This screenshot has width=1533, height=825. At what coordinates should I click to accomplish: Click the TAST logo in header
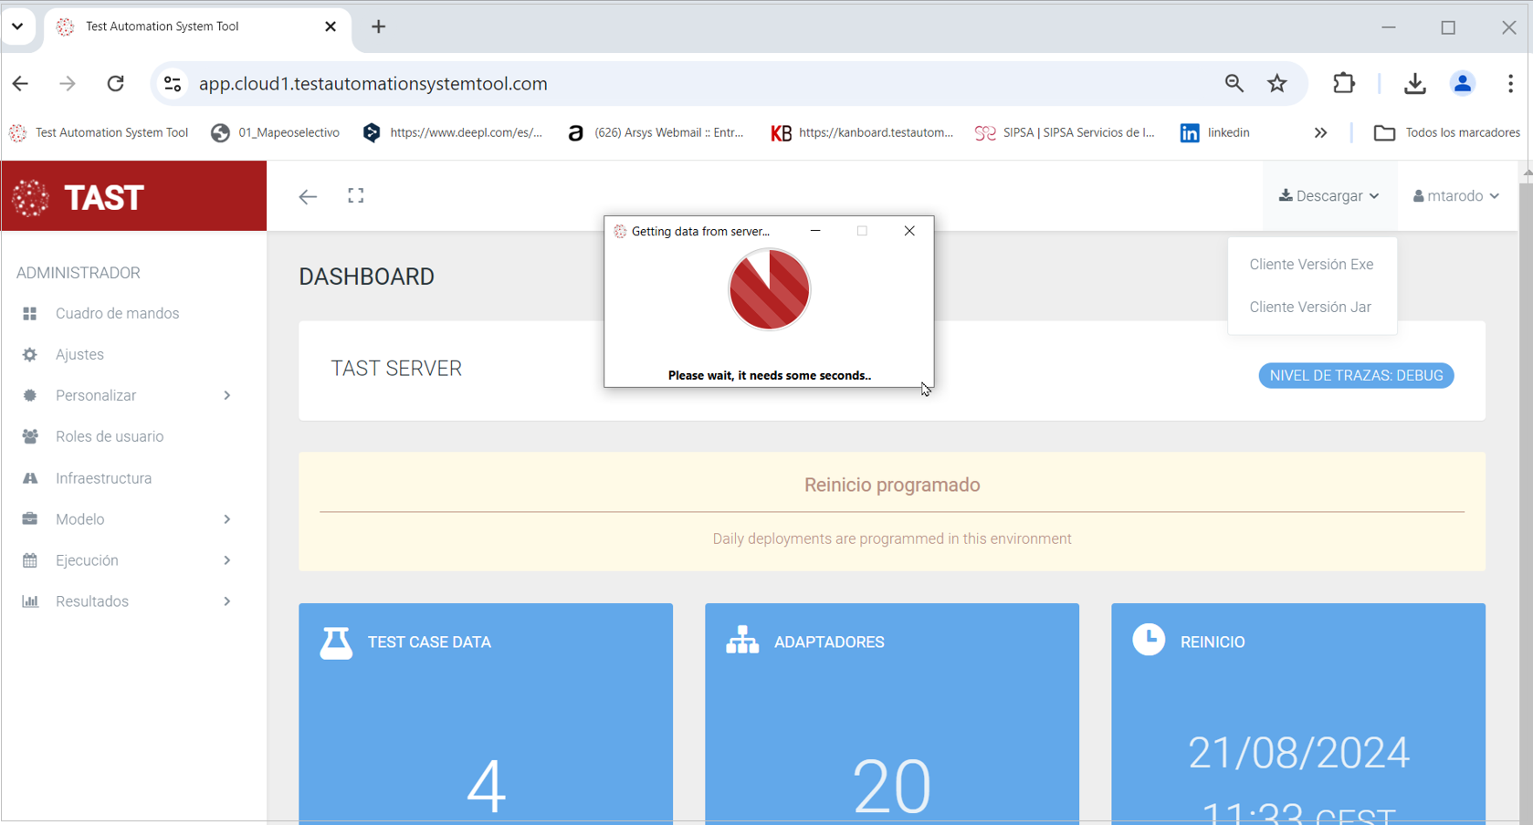pos(80,197)
